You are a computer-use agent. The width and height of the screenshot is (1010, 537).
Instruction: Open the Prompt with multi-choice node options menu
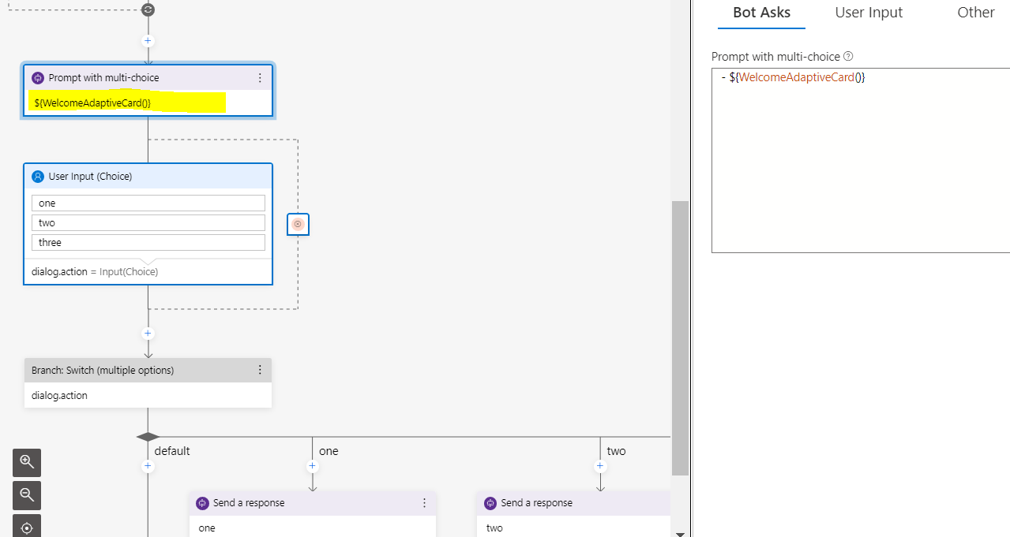[260, 78]
